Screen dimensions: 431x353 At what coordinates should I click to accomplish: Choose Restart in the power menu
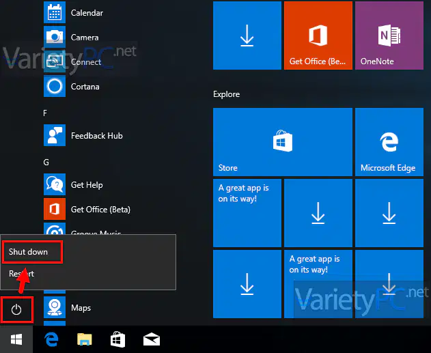pyautogui.click(x=21, y=274)
